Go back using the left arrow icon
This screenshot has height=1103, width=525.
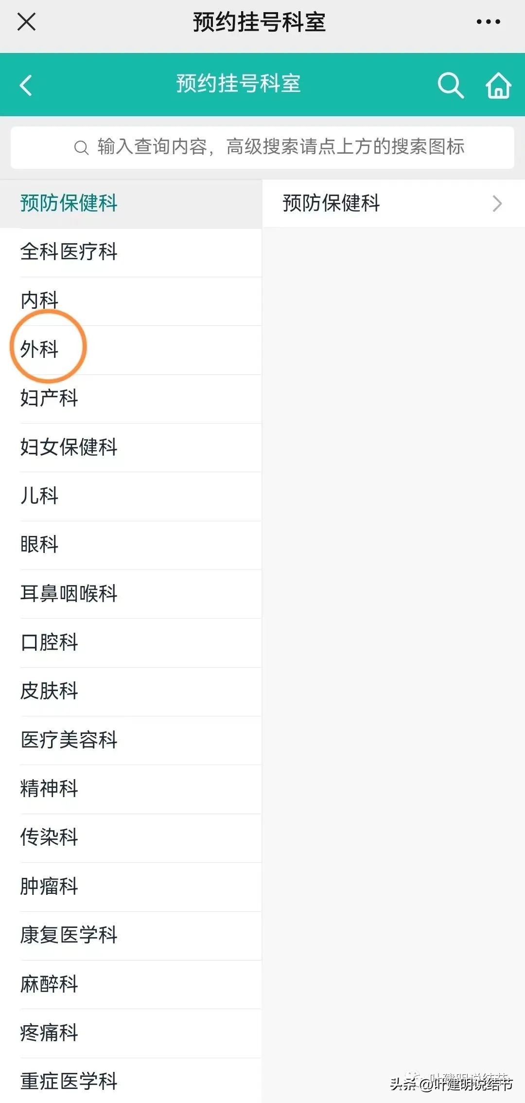[26, 85]
